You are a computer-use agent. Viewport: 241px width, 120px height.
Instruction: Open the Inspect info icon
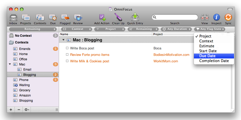(x=216, y=17)
